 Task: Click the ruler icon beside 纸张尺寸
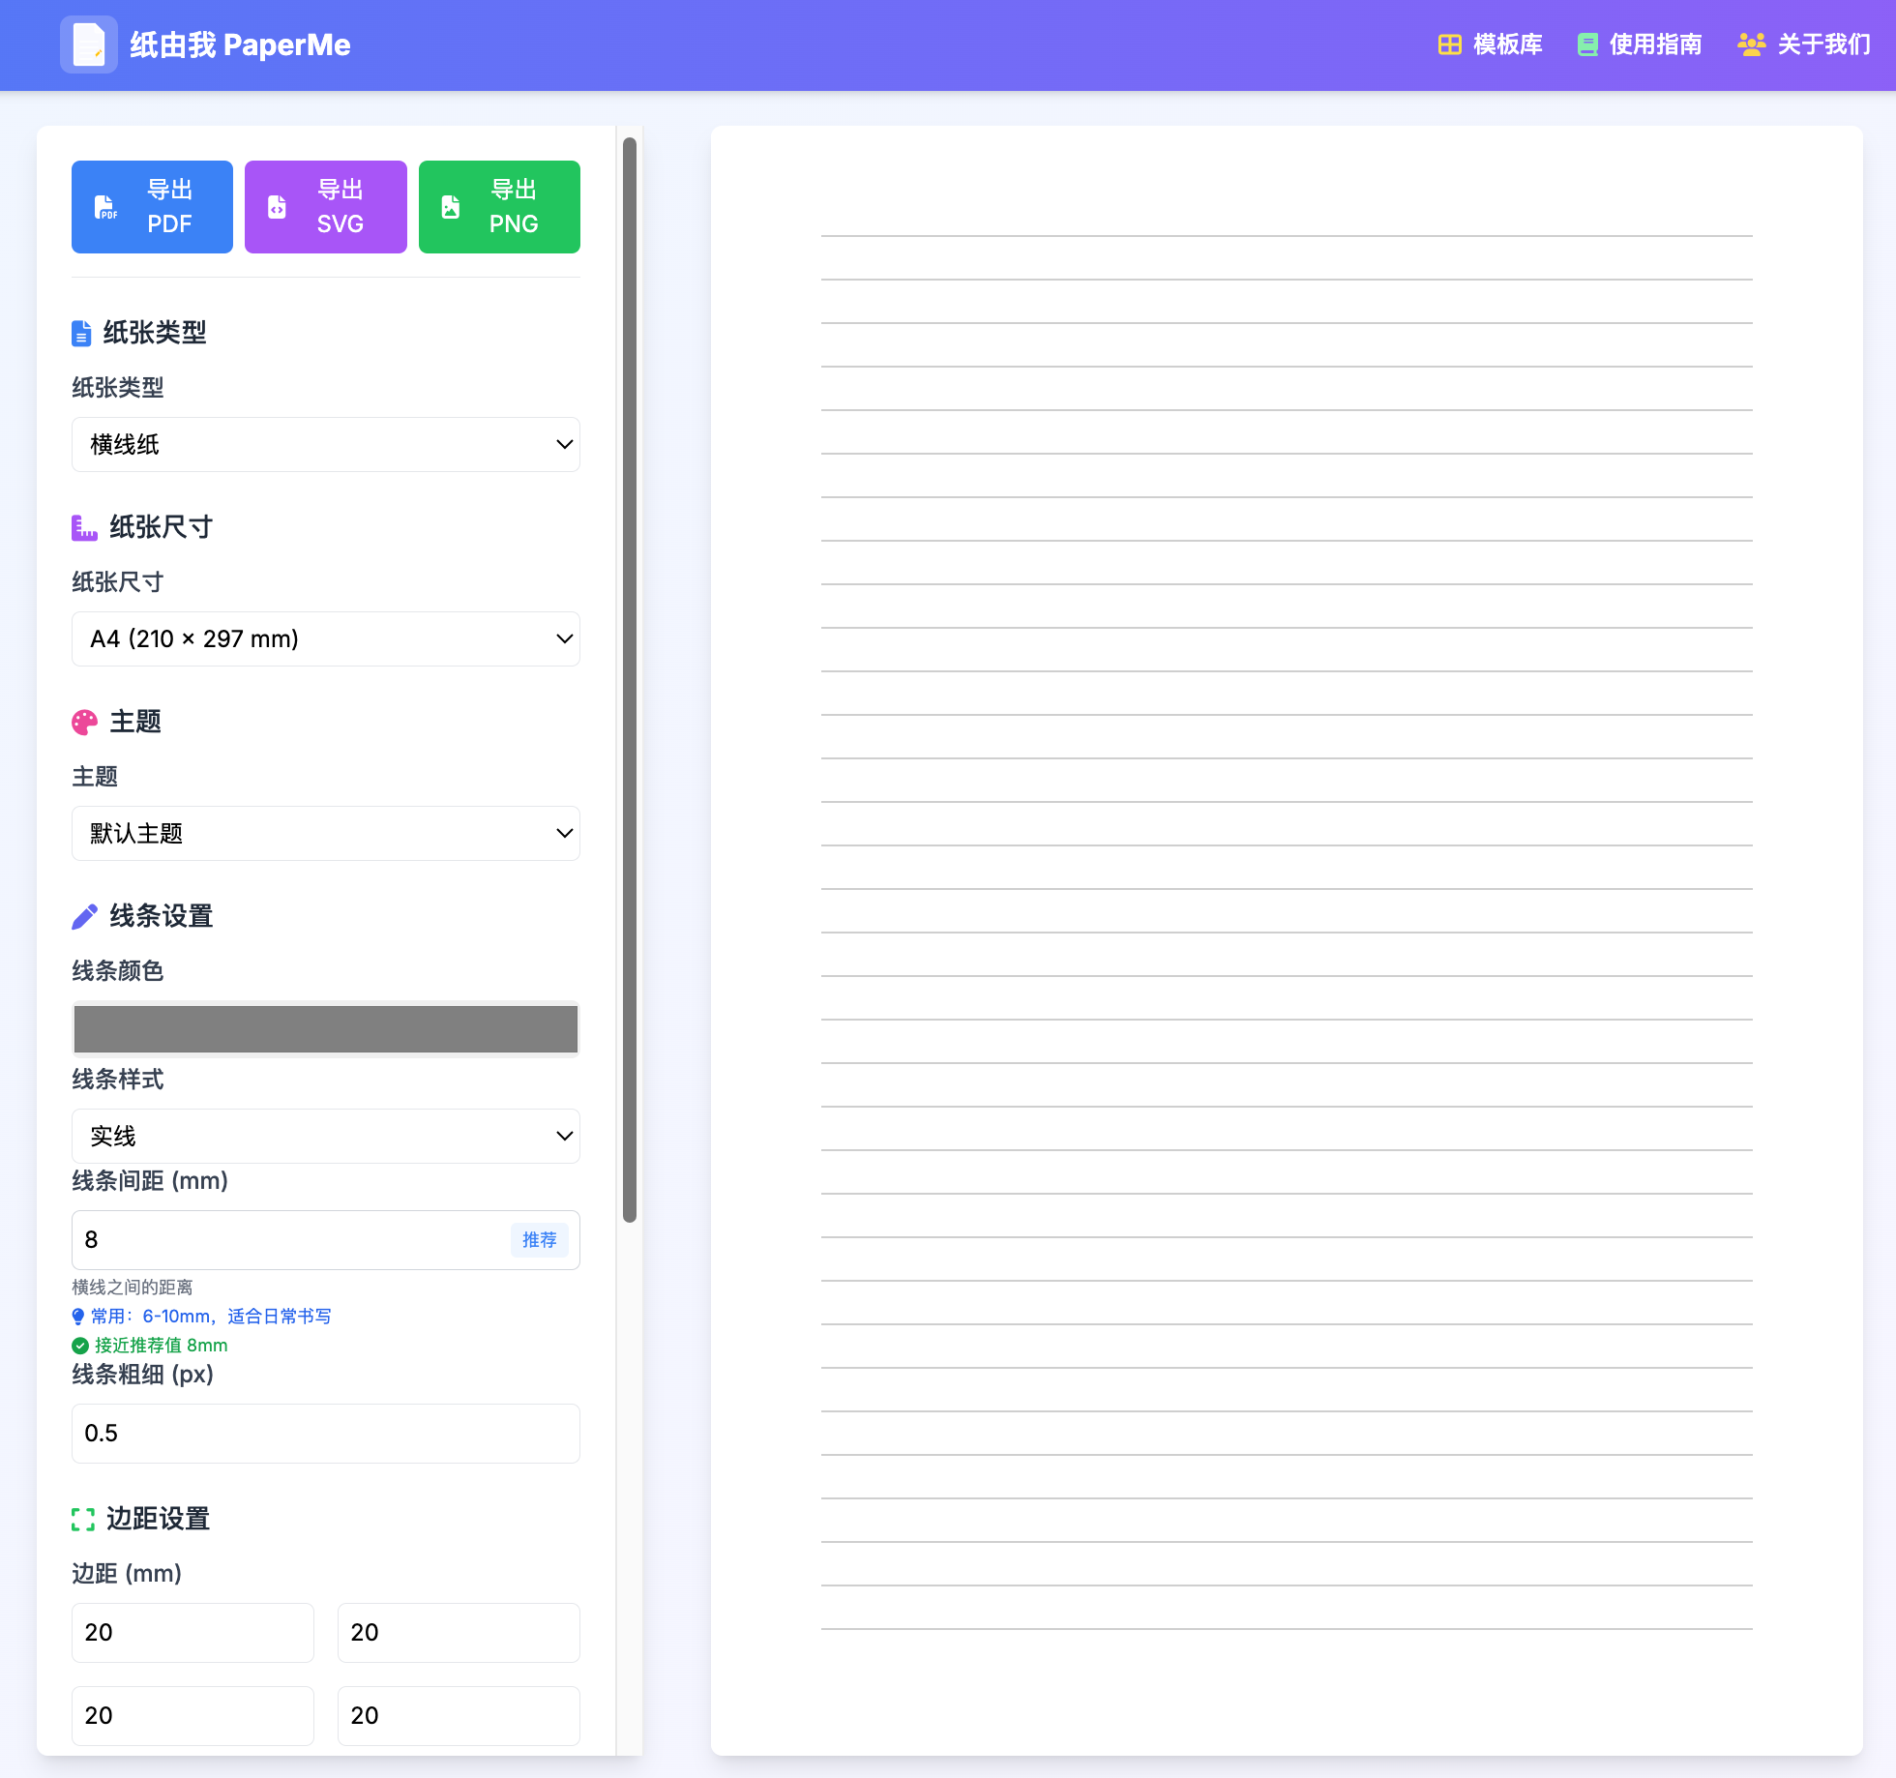pyautogui.click(x=84, y=527)
